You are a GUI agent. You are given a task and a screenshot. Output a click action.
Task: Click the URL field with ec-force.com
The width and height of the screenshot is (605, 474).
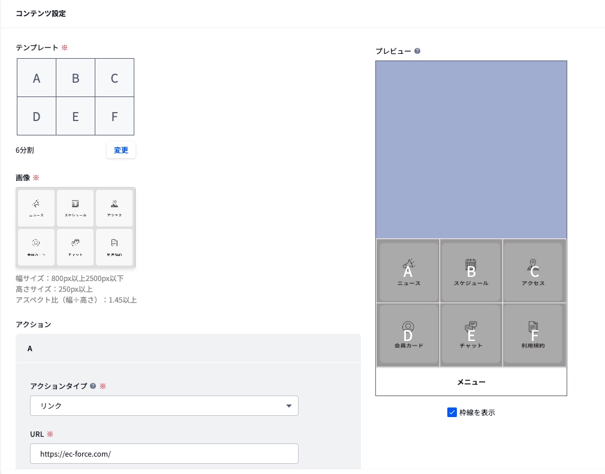164,454
